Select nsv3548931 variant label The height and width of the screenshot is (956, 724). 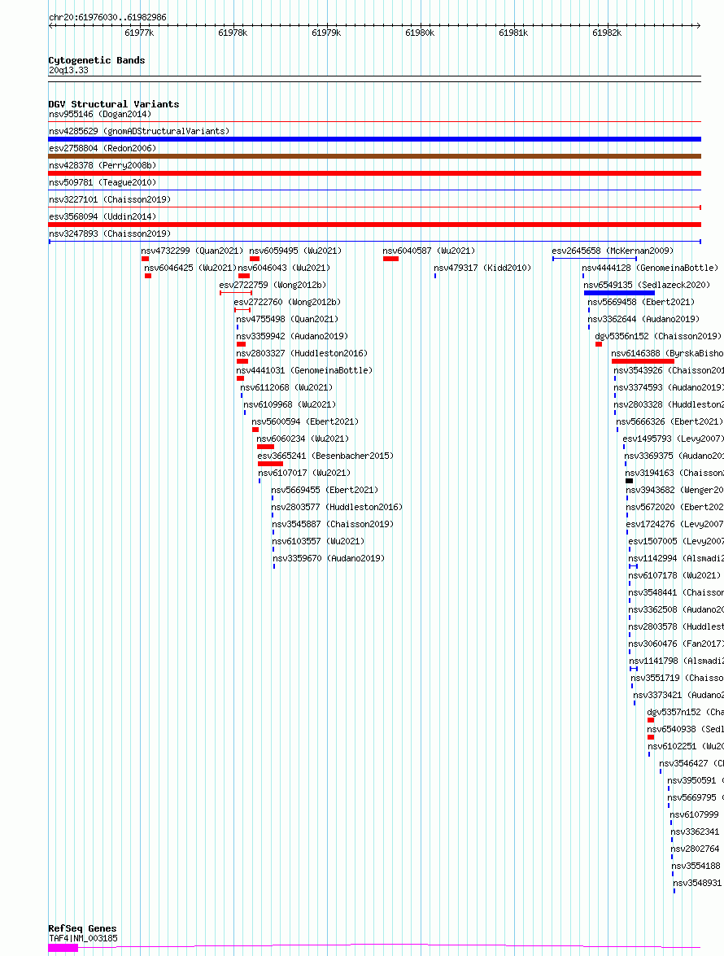pos(697,882)
